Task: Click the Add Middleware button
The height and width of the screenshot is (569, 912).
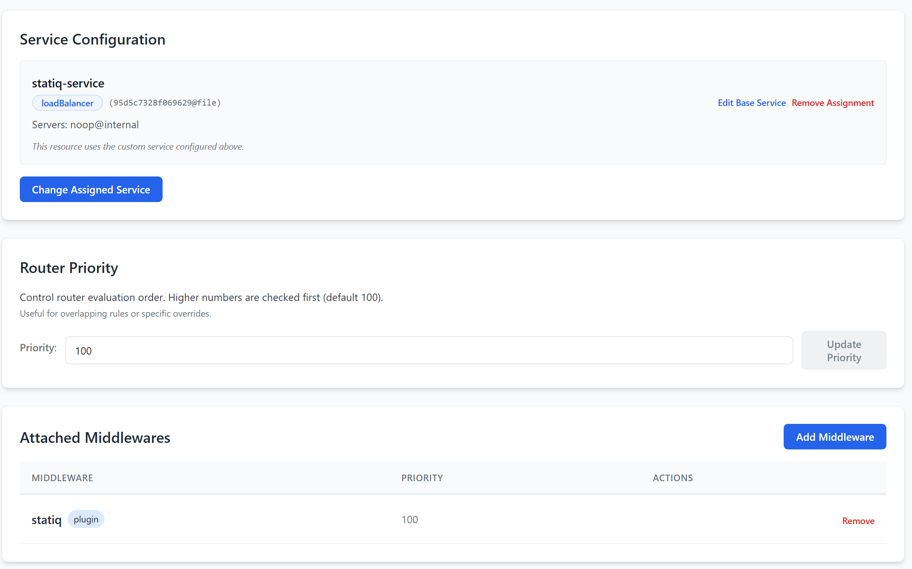Action: 835,437
